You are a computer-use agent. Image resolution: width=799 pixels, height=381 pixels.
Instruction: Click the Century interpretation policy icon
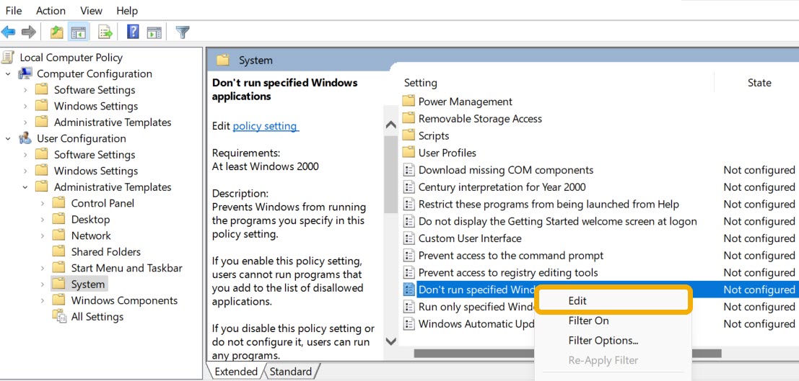409,187
